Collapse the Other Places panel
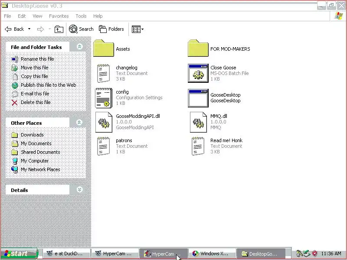 tap(79, 122)
